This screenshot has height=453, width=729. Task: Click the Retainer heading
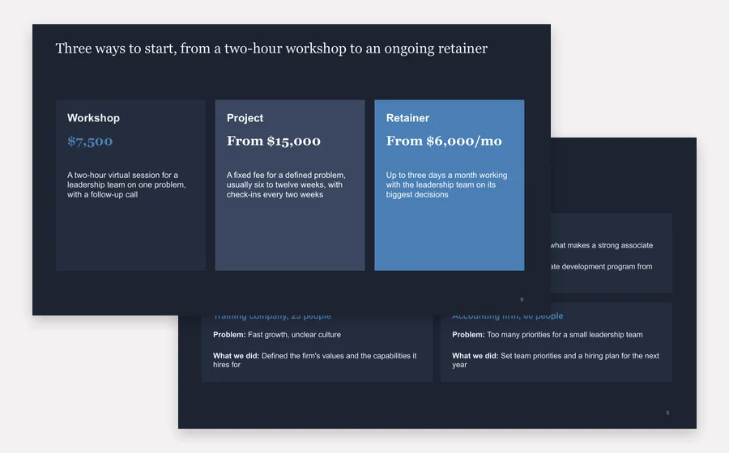click(x=407, y=118)
